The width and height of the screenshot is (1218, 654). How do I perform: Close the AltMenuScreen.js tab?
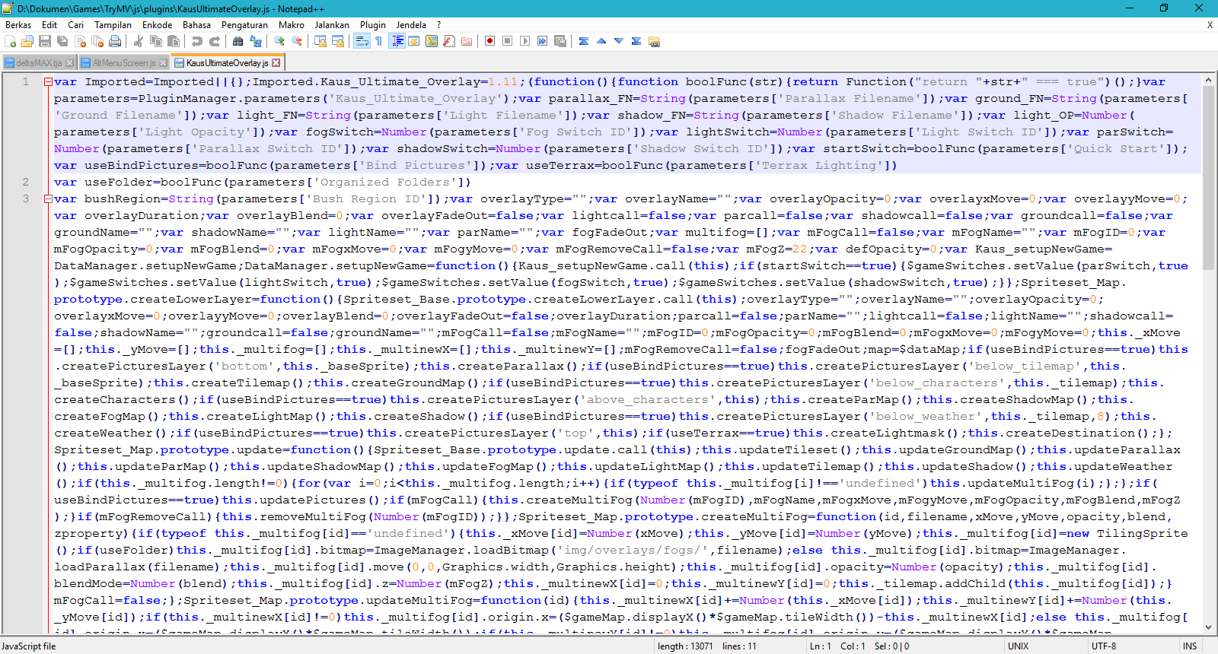coord(163,63)
